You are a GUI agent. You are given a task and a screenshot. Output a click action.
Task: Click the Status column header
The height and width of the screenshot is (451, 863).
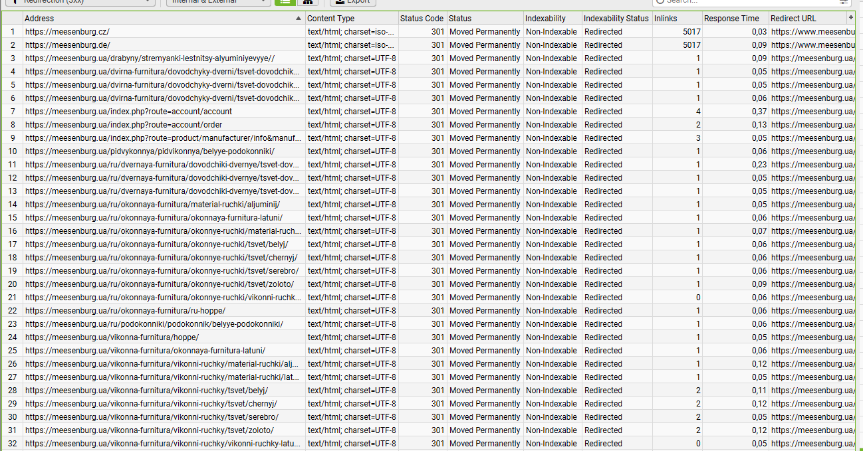click(485, 18)
